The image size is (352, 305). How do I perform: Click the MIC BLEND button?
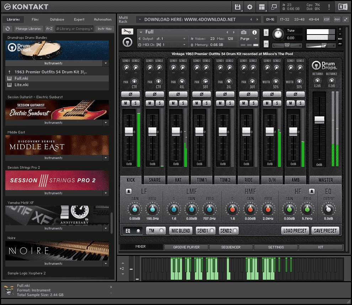click(x=181, y=231)
